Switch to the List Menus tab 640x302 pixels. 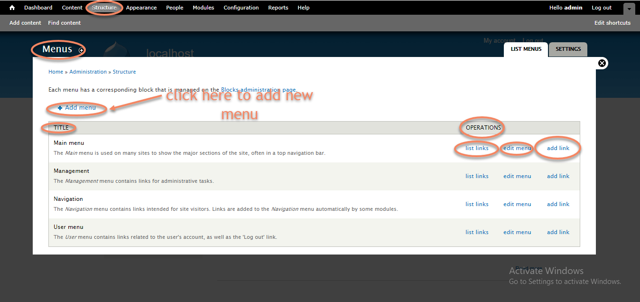526,49
